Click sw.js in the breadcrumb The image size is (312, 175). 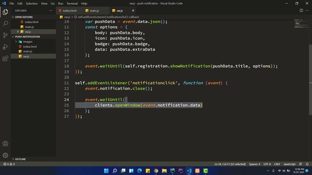(x=67, y=17)
